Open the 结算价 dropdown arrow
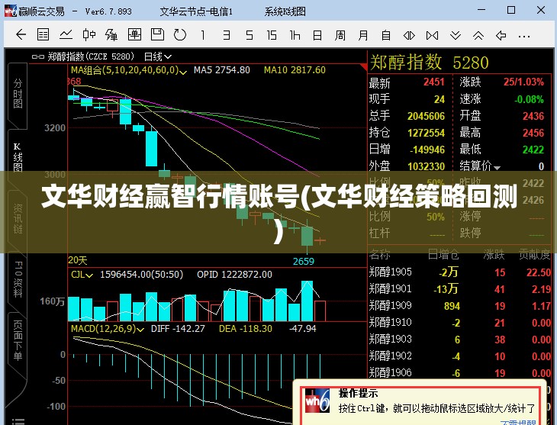 pos(497,168)
